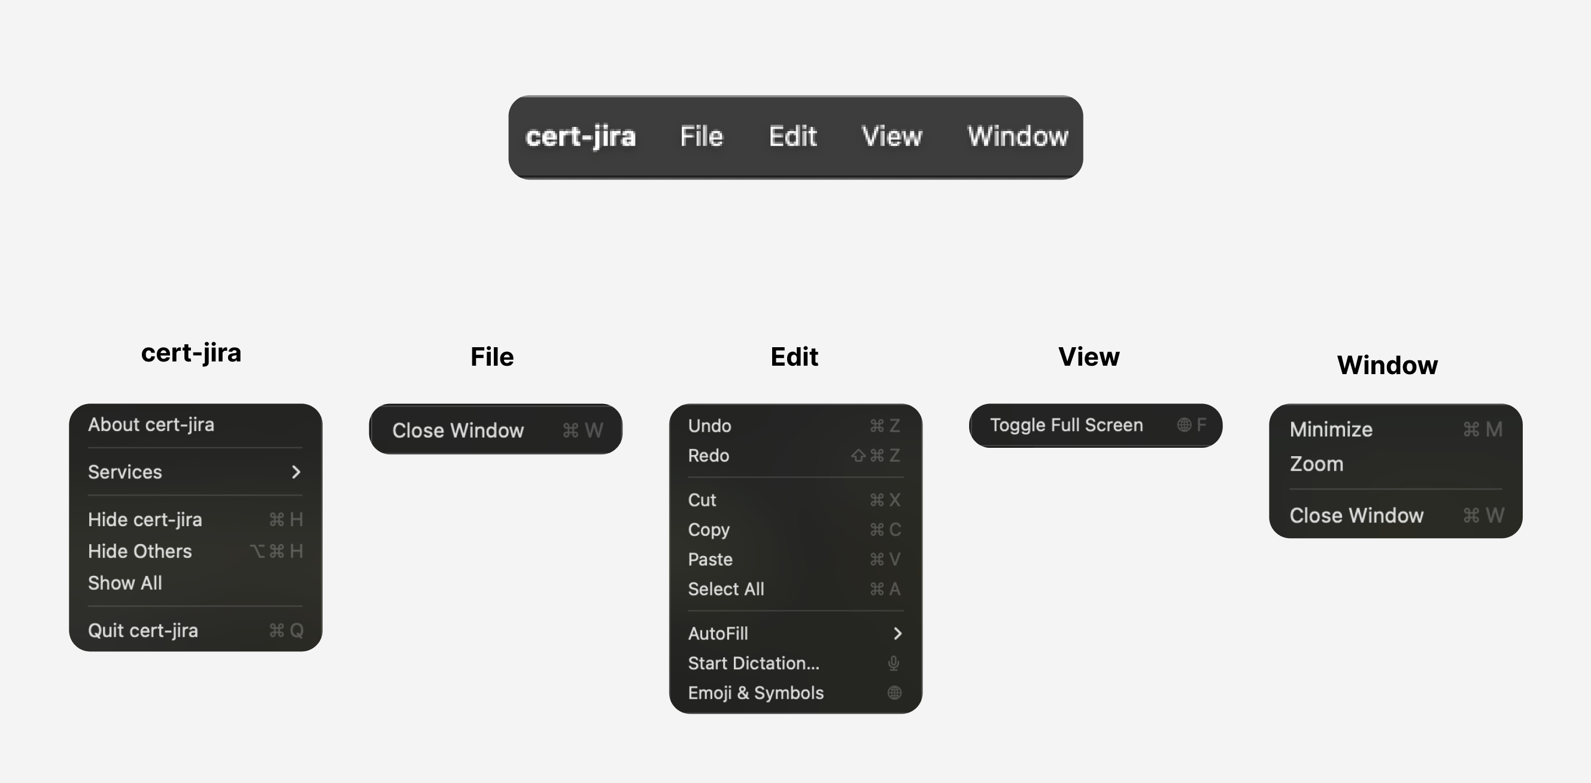Select Toggle Full Screen in the View menu

point(1066,425)
